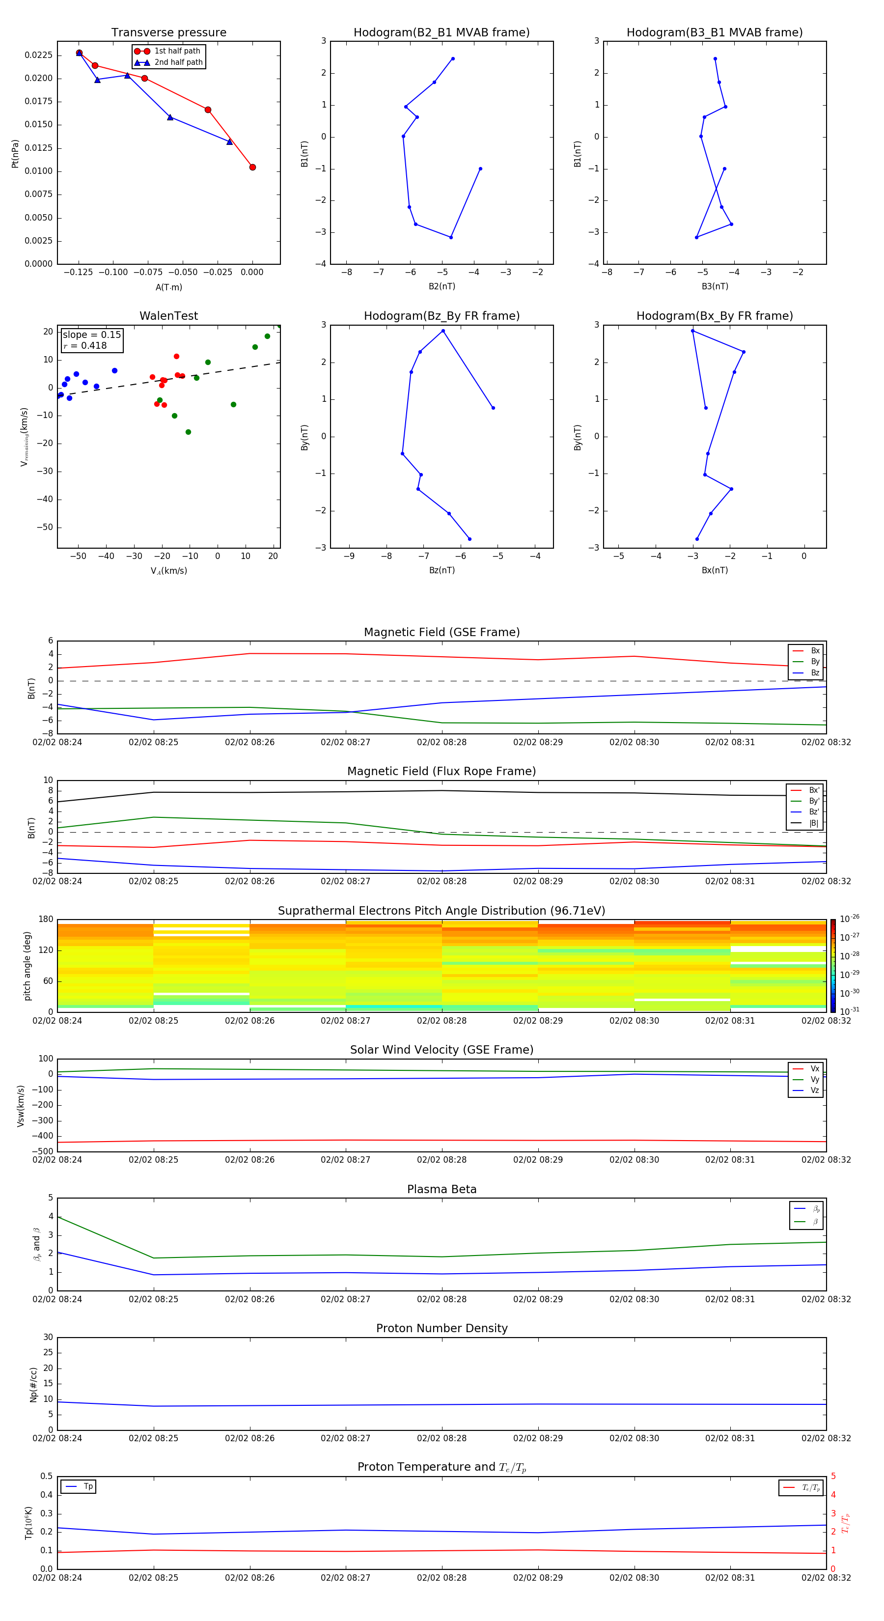Select the Tp legend entry
Viewport: 884px width, 1621px height.
click(x=79, y=1486)
